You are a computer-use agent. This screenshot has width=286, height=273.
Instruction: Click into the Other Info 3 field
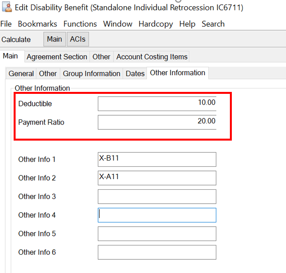pos(157,196)
